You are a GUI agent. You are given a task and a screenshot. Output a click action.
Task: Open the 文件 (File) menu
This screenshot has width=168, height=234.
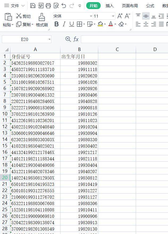pos(15,6)
